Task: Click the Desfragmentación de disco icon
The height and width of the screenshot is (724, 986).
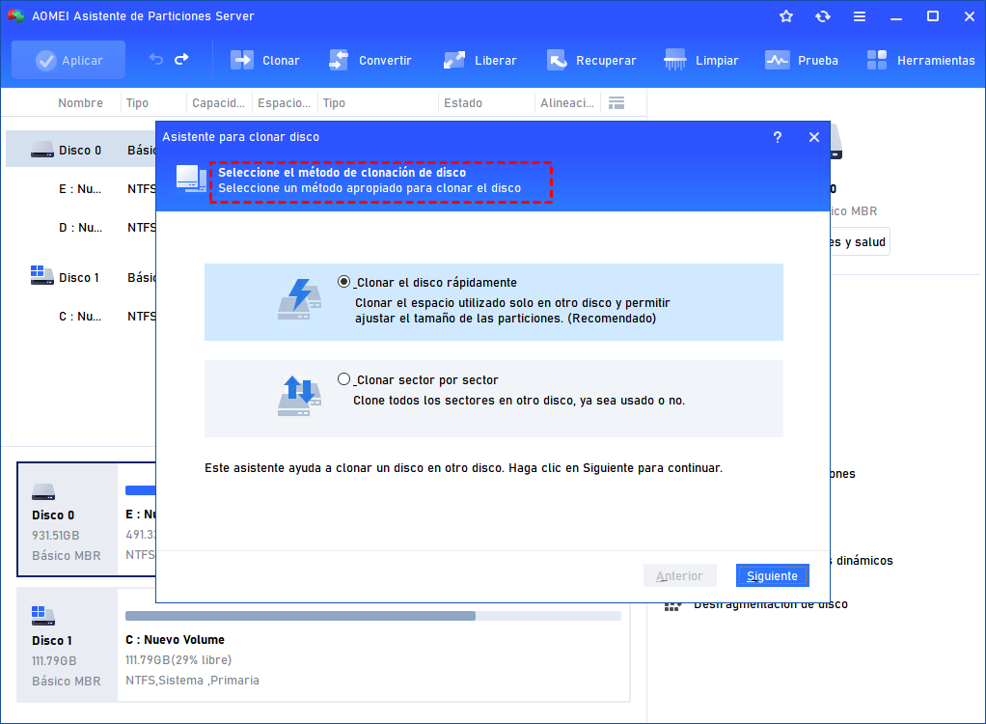Action: pyautogui.click(x=672, y=605)
